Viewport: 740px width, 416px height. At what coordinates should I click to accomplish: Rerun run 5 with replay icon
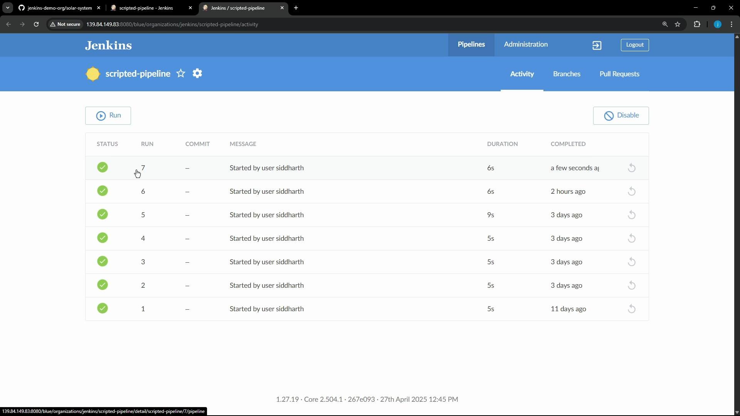[632, 215]
